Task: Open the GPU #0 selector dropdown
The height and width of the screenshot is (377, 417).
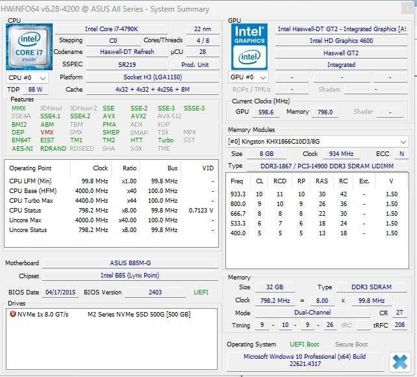Action: pos(248,77)
